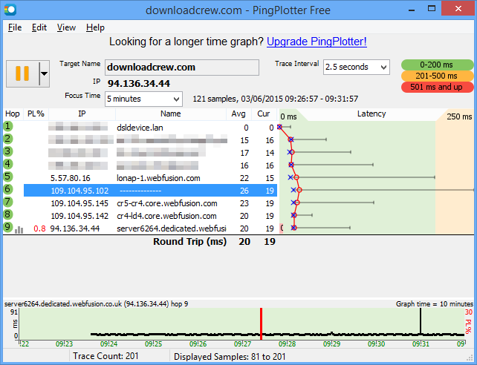The image size is (477, 365).
Task: Click the Round Trip (ms) label
Action: coord(189,242)
